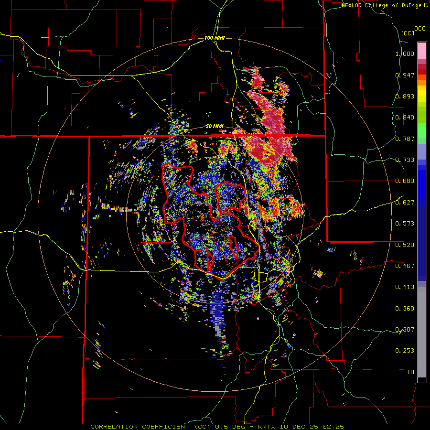Click the DCC label above the color scale
This screenshot has width=430, height=430.
click(419, 29)
